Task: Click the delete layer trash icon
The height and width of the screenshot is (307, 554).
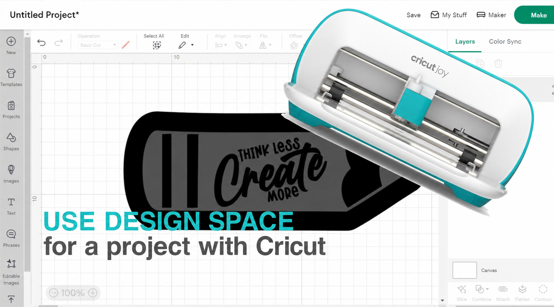Action: pos(498,63)
